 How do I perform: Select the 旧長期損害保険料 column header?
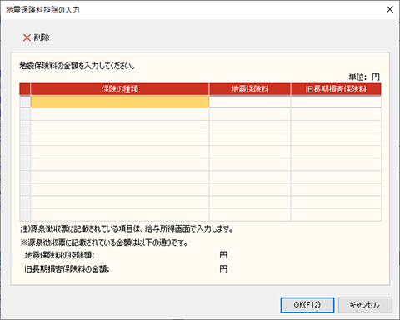(336, 89)
